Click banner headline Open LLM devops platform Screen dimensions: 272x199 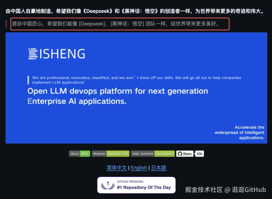click(118, 96)
